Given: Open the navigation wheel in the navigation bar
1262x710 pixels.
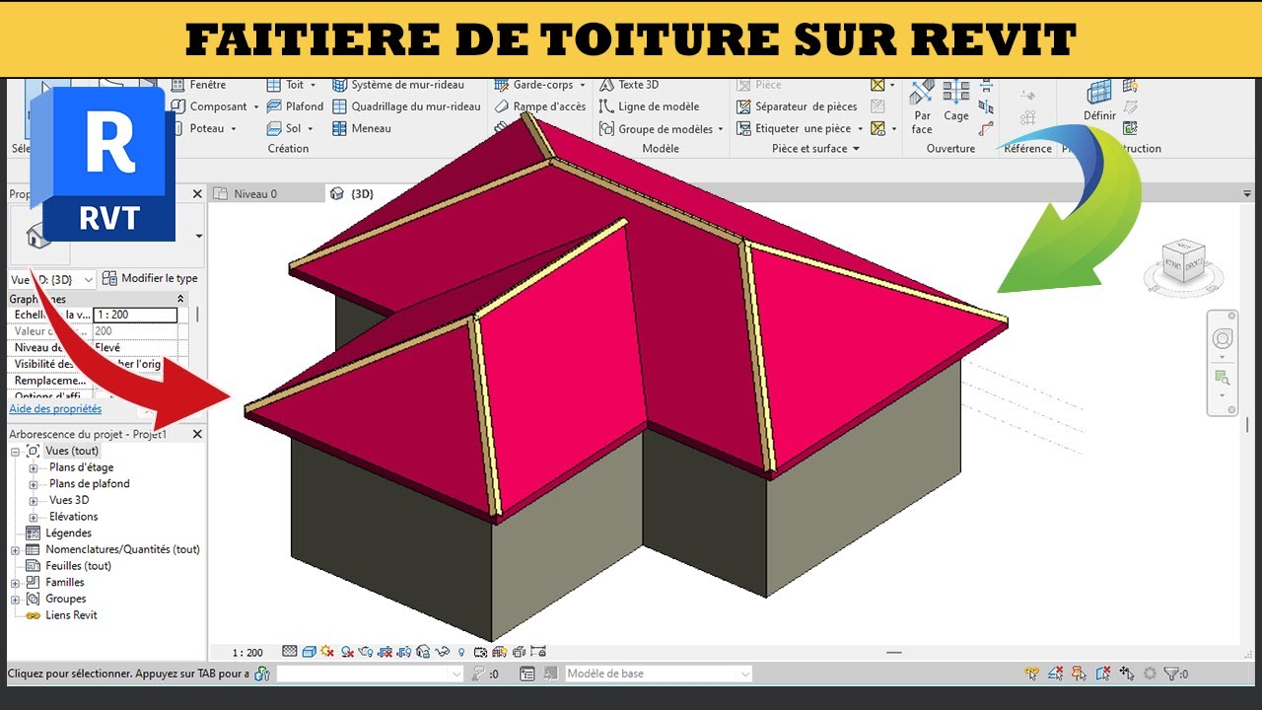Looking at the screenshot, I should (x=1223, y=338).
